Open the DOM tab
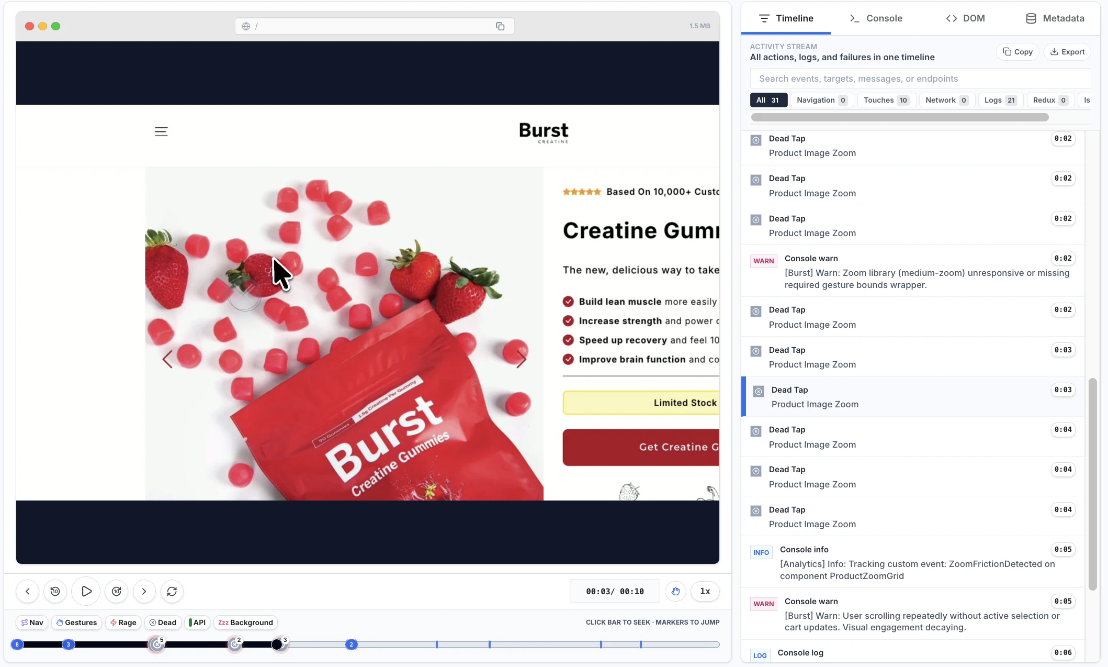 (965, 18)
